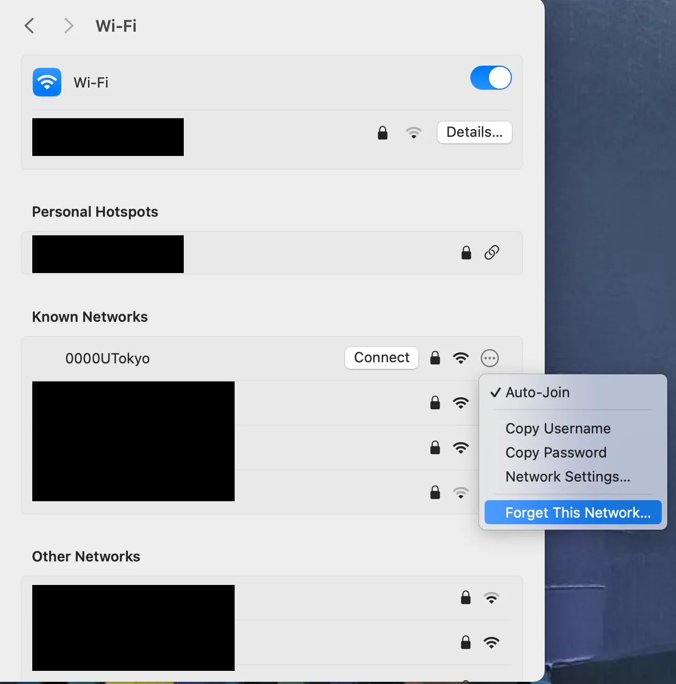Click signal icon of first Other Networks entry

[492, 598]
